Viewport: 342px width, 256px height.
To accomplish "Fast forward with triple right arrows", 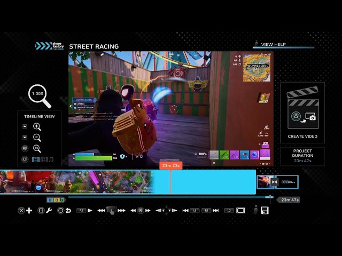I will 121,211.
